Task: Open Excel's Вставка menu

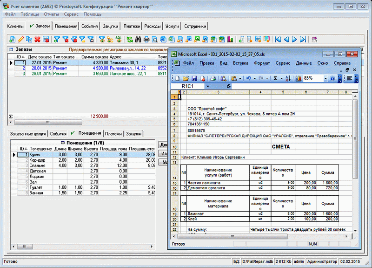Action: coord(240,63)
